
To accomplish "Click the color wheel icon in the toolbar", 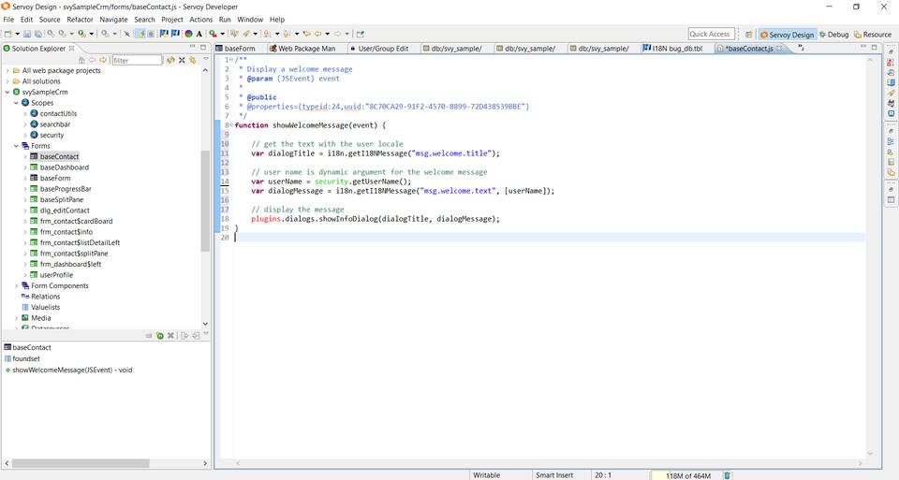I will [188, 34].
